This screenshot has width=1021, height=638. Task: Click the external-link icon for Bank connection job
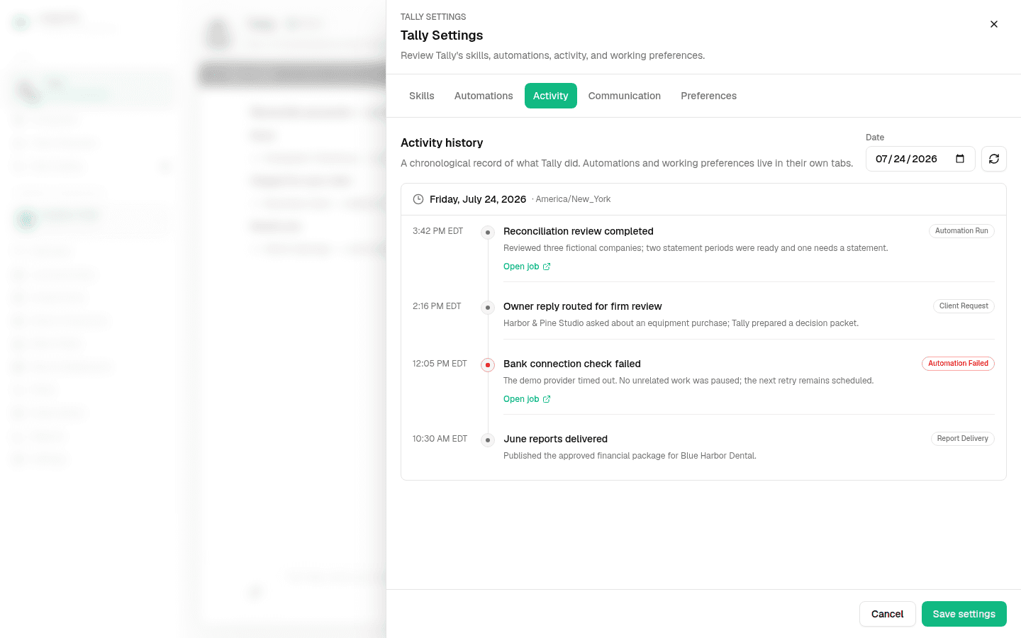click(x=547, y=399)
